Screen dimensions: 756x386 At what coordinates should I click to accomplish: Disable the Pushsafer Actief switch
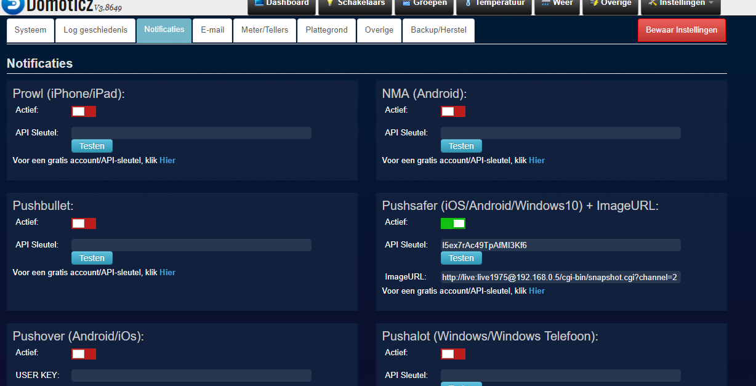[x=453, y=223]
